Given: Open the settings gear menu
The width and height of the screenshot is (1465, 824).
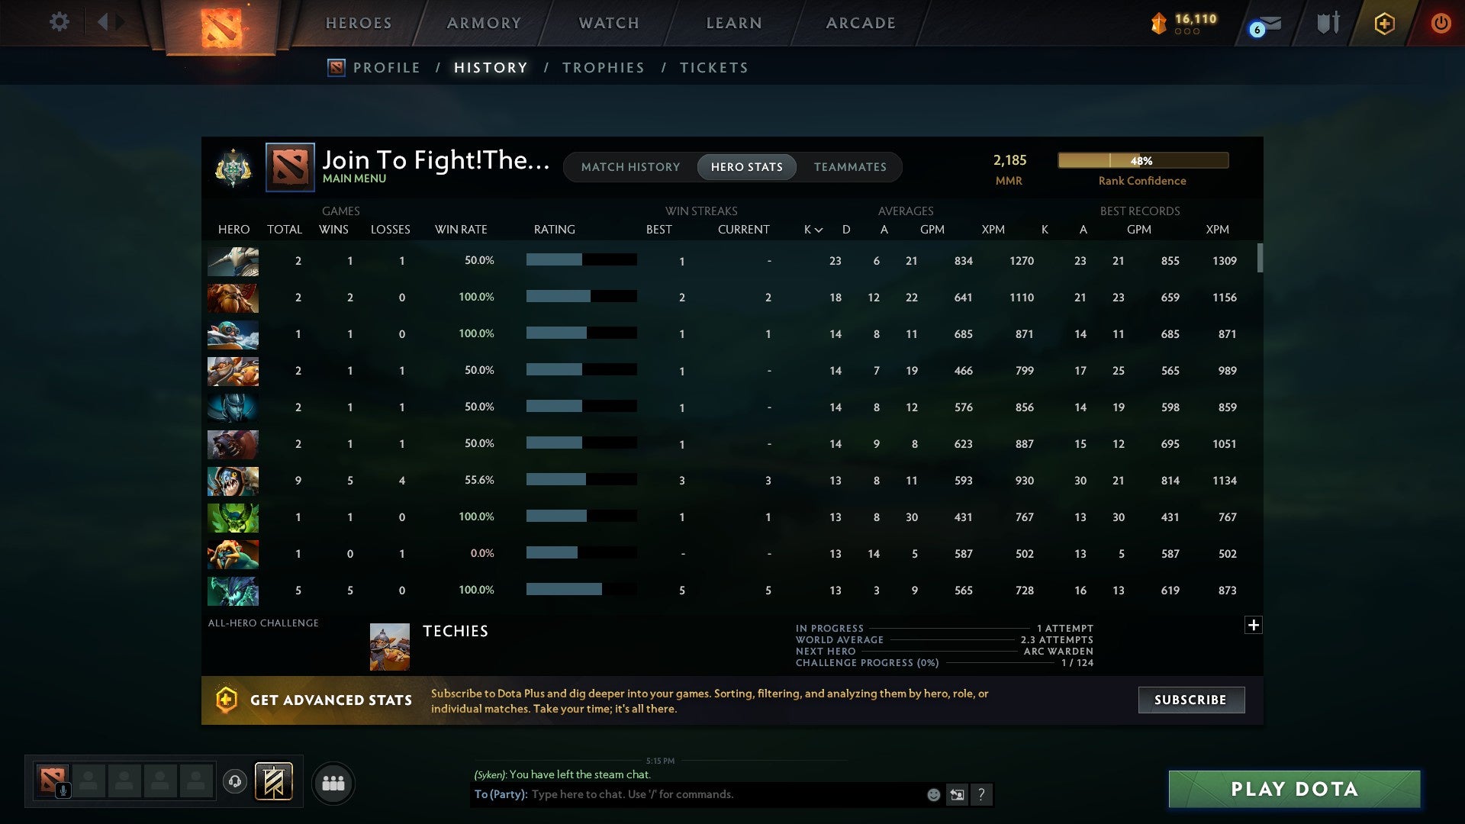Looking at the screenshot, I should [60, 22].
